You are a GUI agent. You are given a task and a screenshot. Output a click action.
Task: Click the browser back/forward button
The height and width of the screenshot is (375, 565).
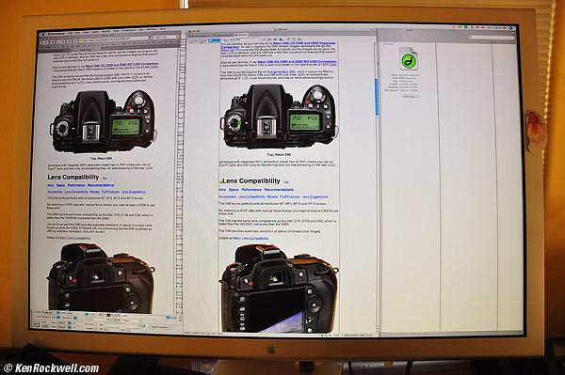click(44, 42)
